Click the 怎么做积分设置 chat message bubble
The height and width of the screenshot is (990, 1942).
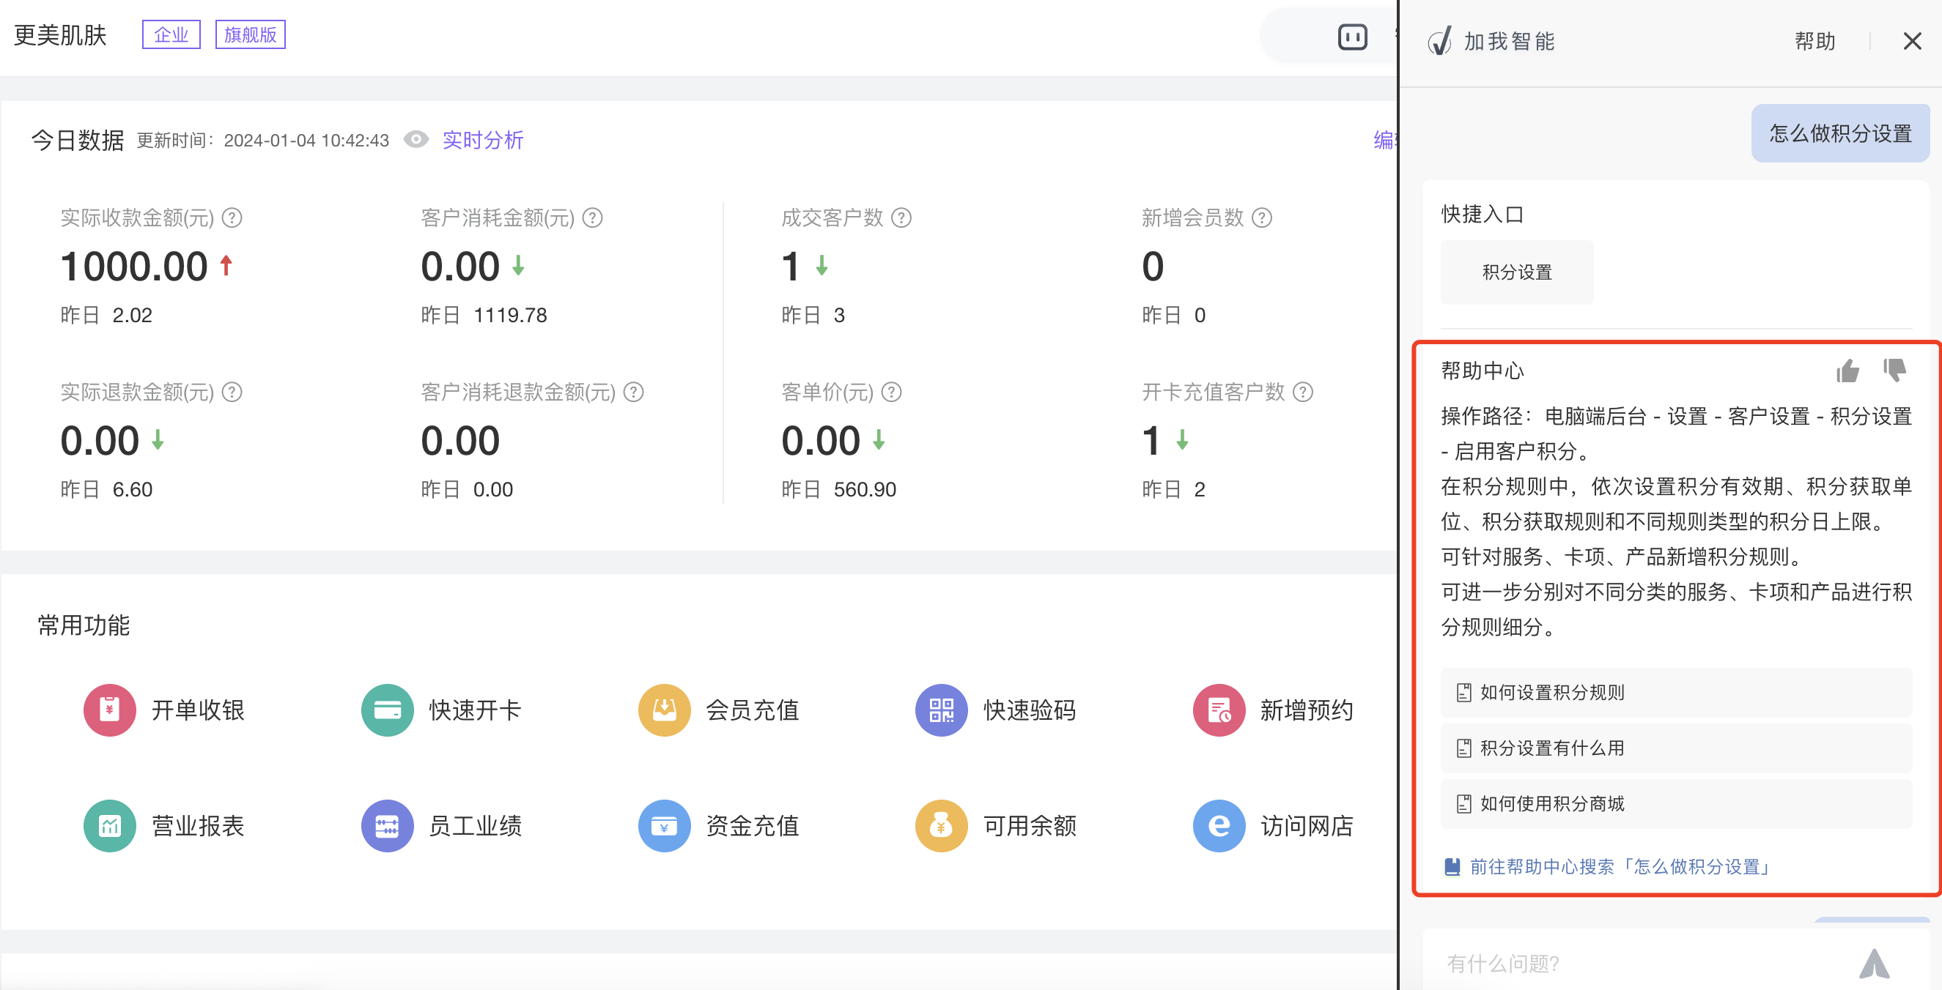(1839, 133)
